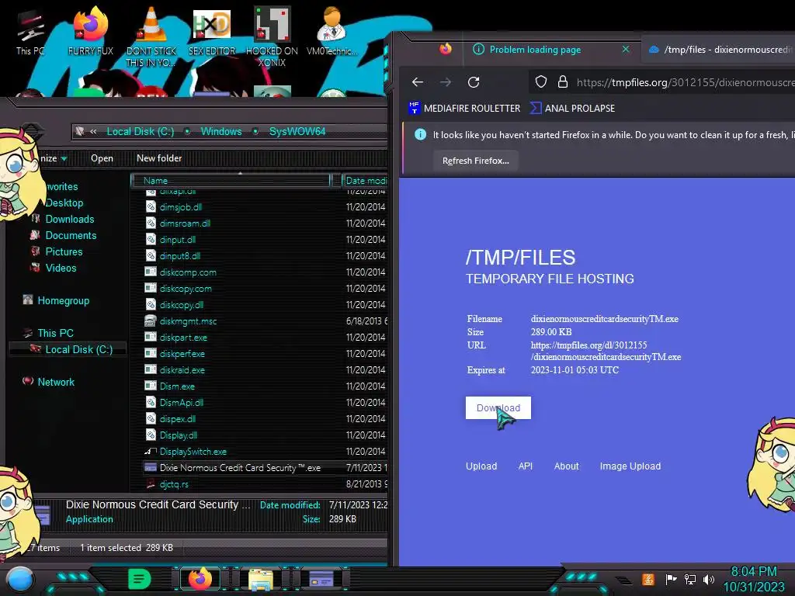The height and width of the screenshot is (596, 795).
Task: Close the Problem loading page tab
Action: 626,49
